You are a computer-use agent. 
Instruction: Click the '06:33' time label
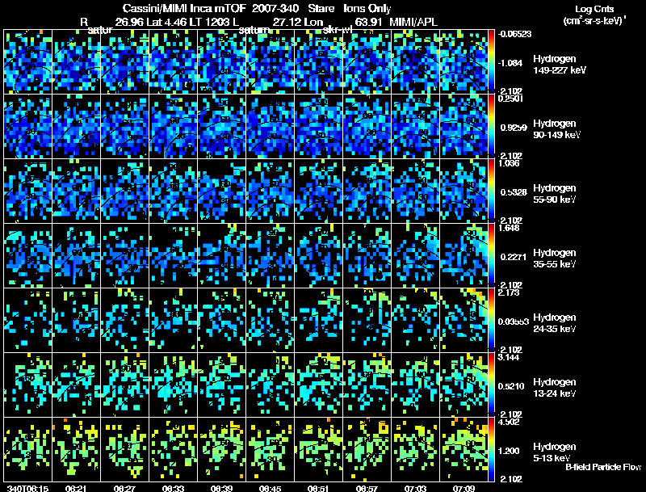point(173,489)
